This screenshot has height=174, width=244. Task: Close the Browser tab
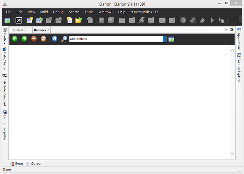coord(48,30)
